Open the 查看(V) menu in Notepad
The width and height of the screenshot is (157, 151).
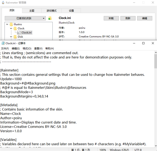click(x=38, y=48)
